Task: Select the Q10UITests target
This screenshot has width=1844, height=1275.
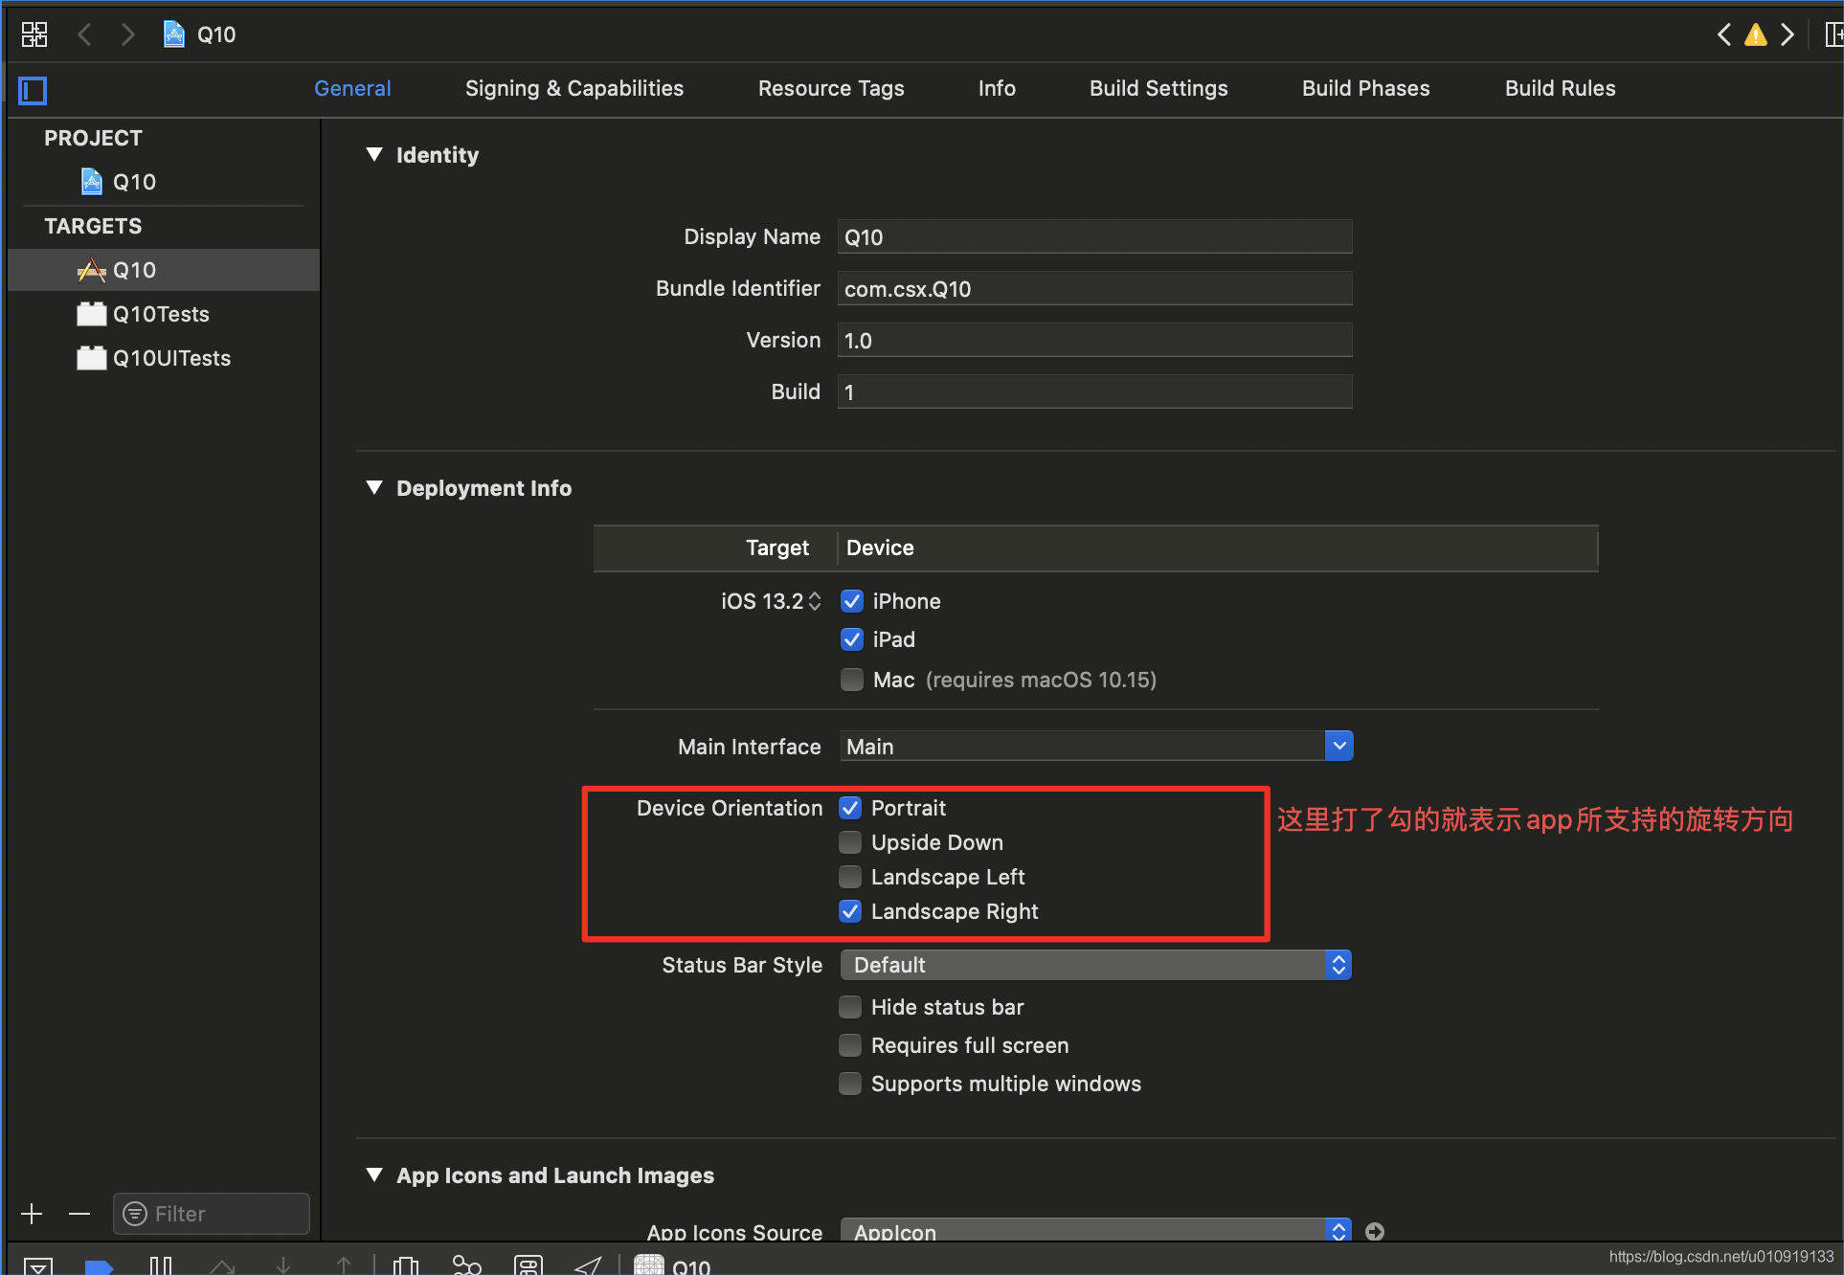Action: click(x=171, y=358)
